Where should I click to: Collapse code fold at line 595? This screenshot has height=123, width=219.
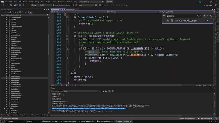[x=67, y=49]
